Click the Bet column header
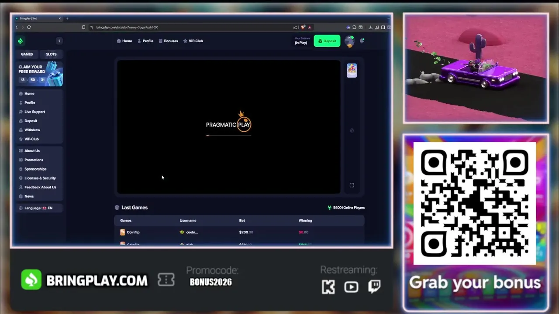 [x=242, y=221]
